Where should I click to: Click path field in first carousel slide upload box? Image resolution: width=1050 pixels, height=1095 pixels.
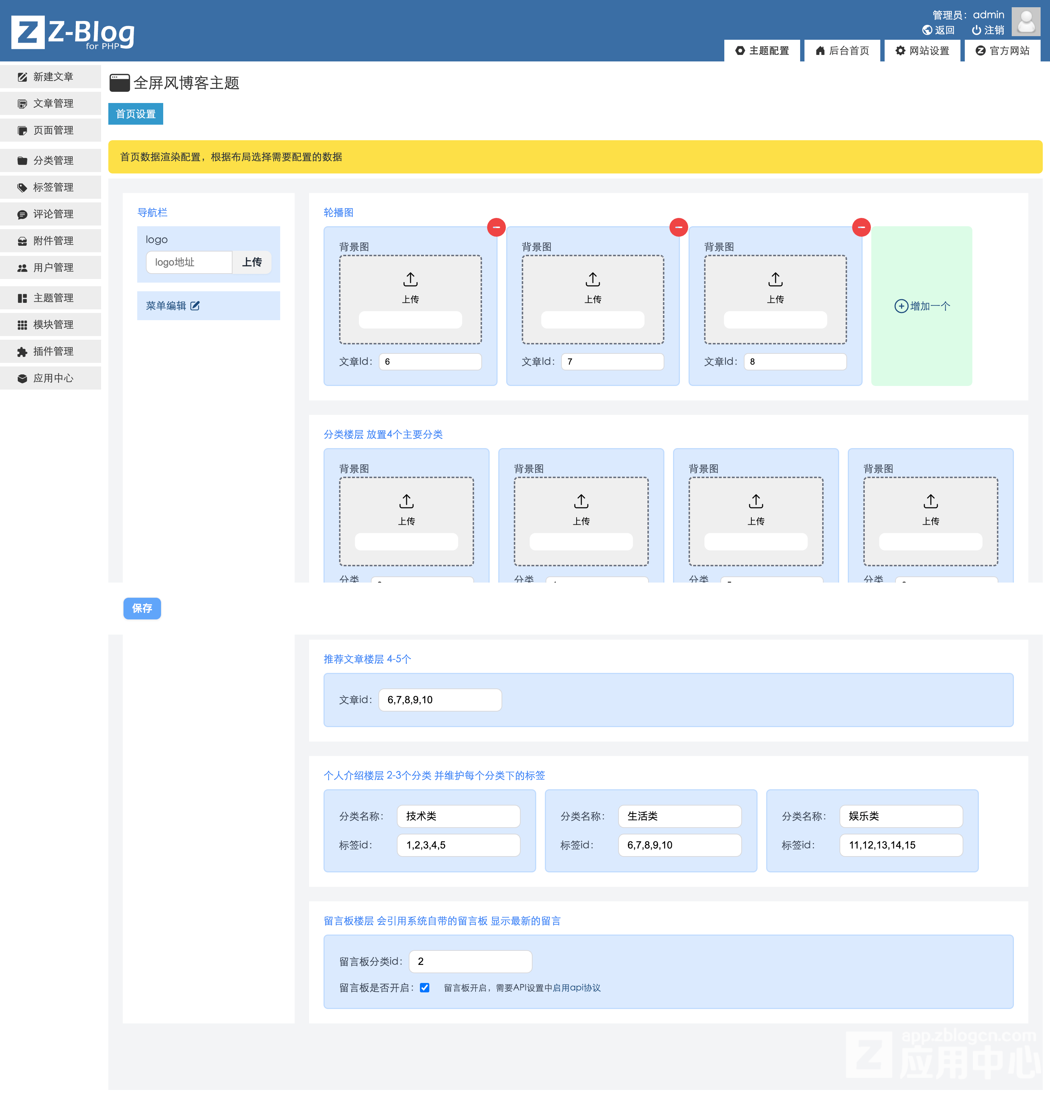pyautogui.click(x=410, y=320)
